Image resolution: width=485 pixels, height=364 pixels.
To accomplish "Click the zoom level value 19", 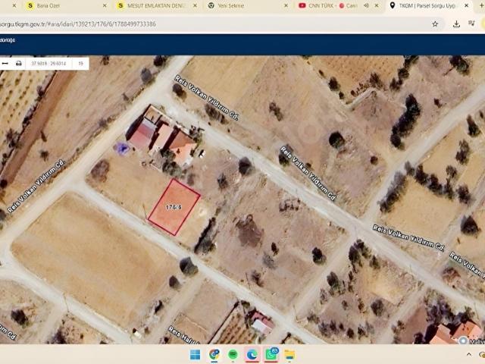I will 81,64.
